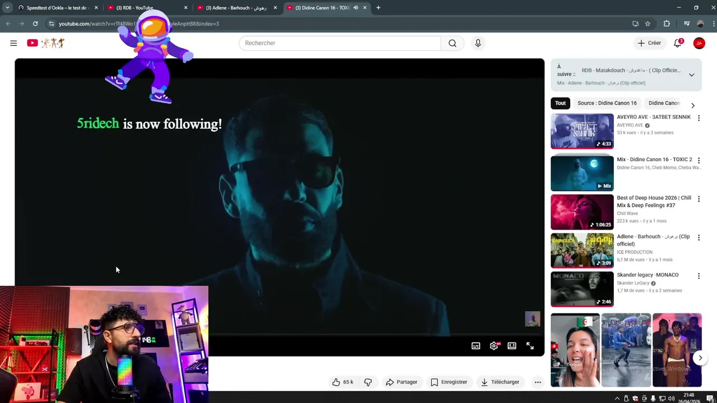
Task: Open the tab search dropdown
Action: (7, 8)
